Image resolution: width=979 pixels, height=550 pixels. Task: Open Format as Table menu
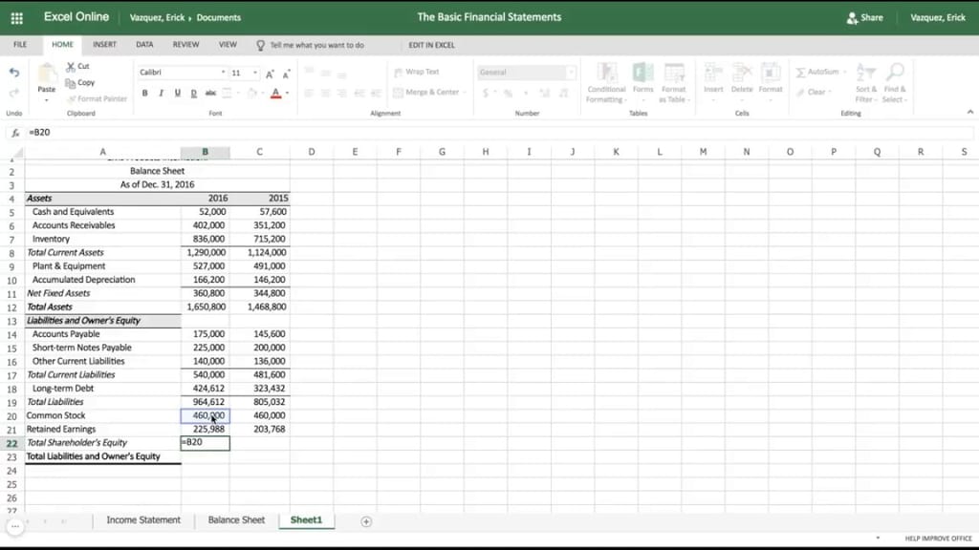tap(674, 82)
